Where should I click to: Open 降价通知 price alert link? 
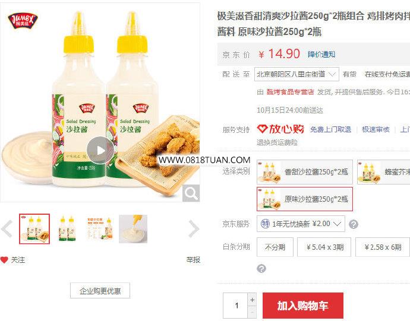tap(321, 55)
